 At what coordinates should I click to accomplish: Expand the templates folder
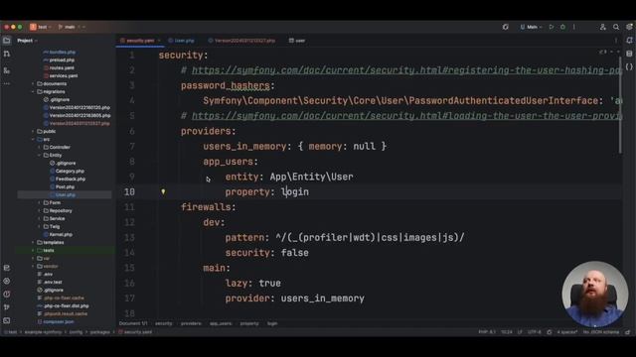coord(33,242)
